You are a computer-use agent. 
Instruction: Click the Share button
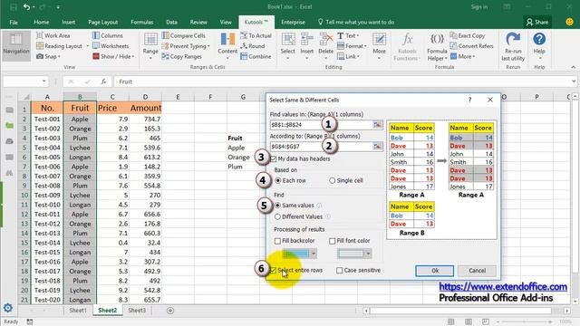coord(537,22)
